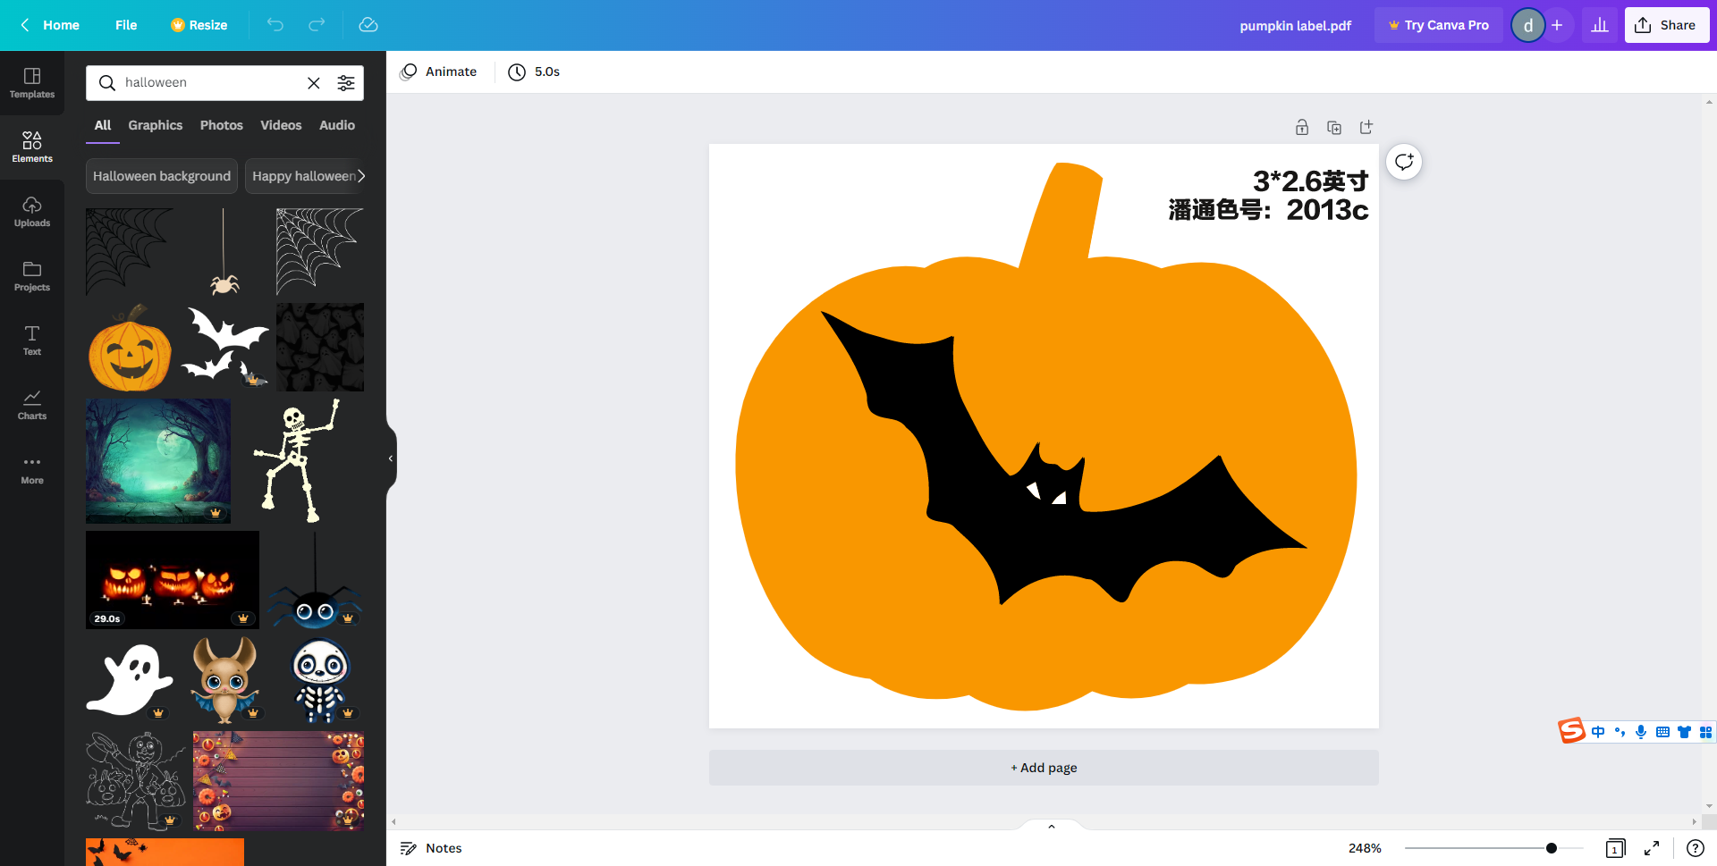Open the Elements panel
1717x866 pixels.
[x=32, y=147]
